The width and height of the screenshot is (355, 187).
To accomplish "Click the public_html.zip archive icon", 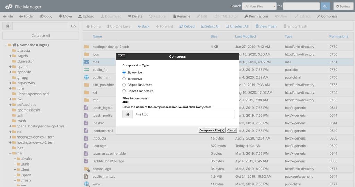I will (x=86, y=176).
